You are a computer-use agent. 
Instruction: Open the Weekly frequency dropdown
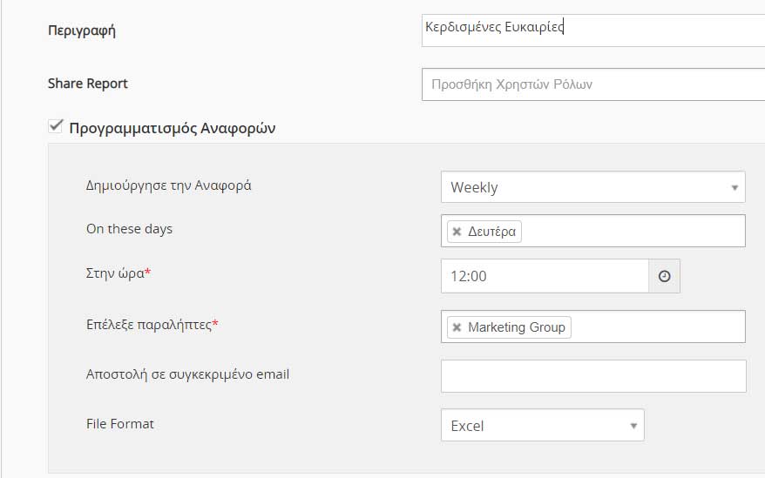pyautogui.click(x=592, y=187)
